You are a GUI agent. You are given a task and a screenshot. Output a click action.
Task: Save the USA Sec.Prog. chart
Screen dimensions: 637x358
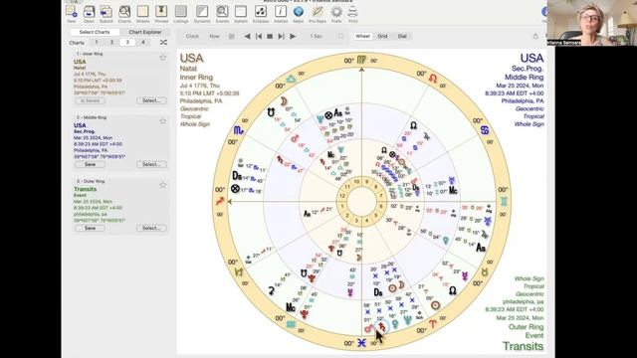(x=90, y=164)
